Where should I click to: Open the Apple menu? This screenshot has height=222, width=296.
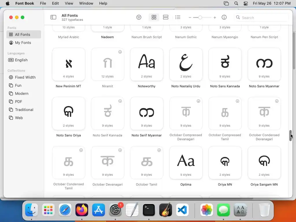(8, 3)
